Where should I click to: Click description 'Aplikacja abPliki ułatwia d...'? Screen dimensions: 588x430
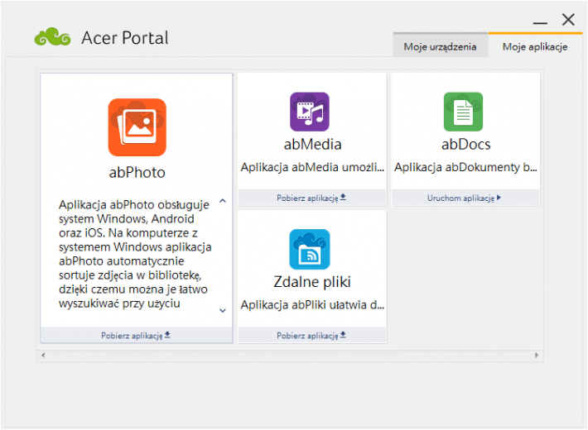click(312, 305)
